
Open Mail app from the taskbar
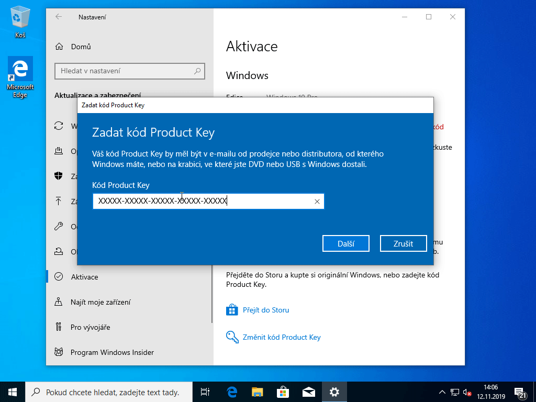pos(309,392)
